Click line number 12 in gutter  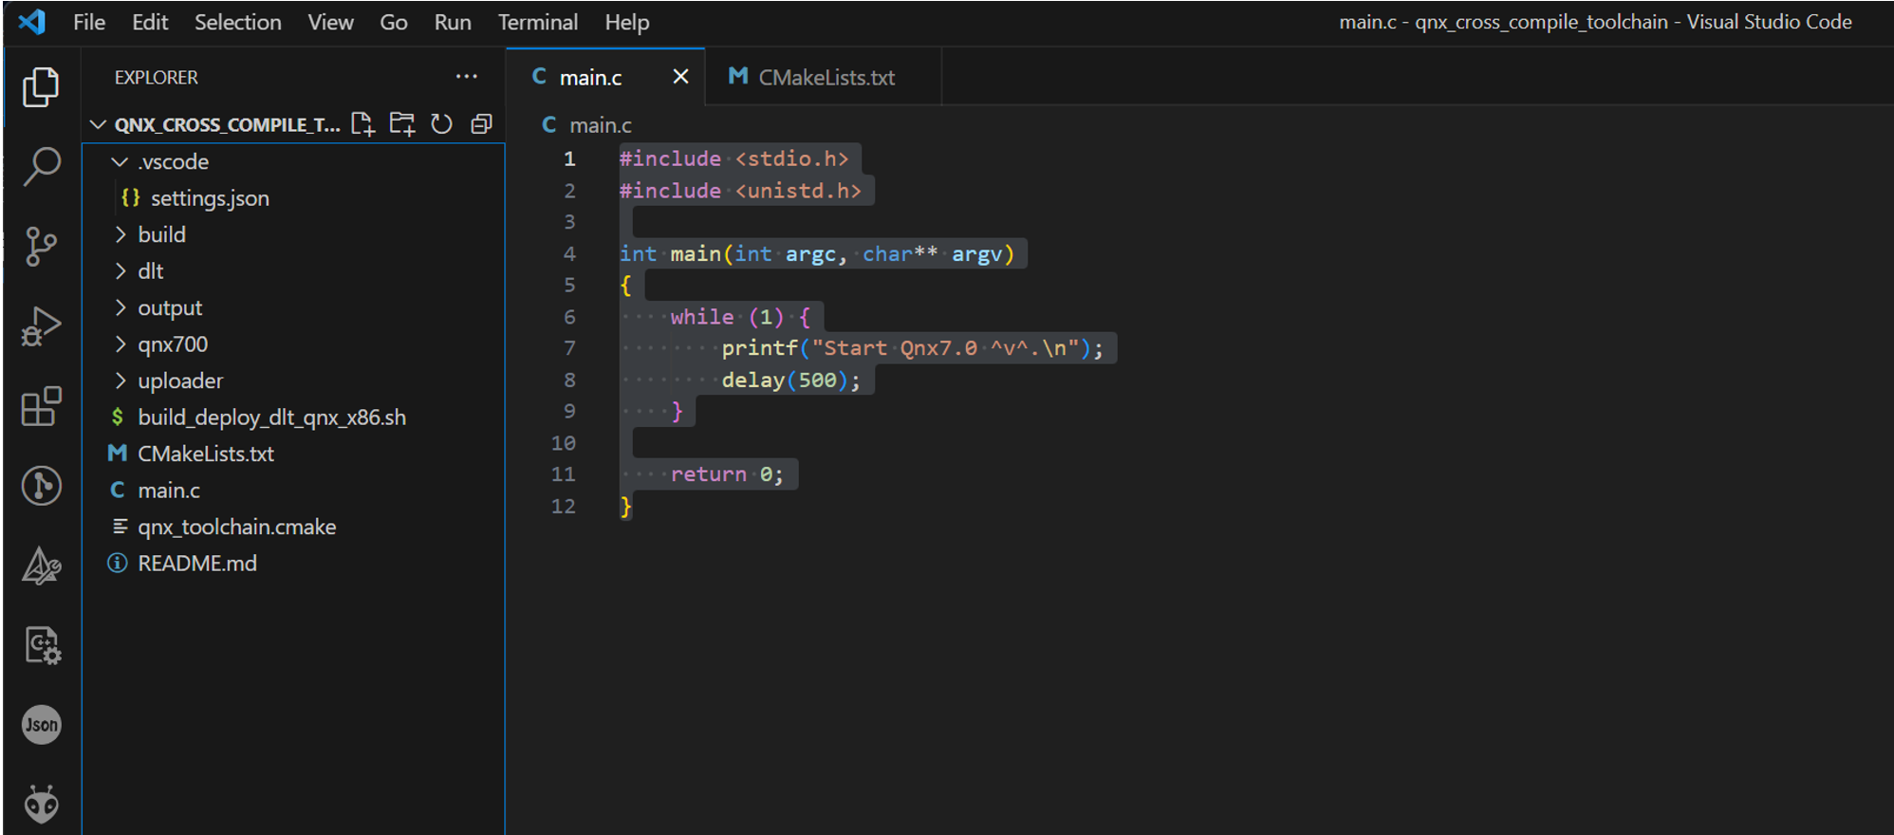(x=563, y=506)
